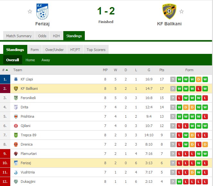Screen dimensions: 213x186
Task: Open the Match Summary tab
Action: (19, 36)
